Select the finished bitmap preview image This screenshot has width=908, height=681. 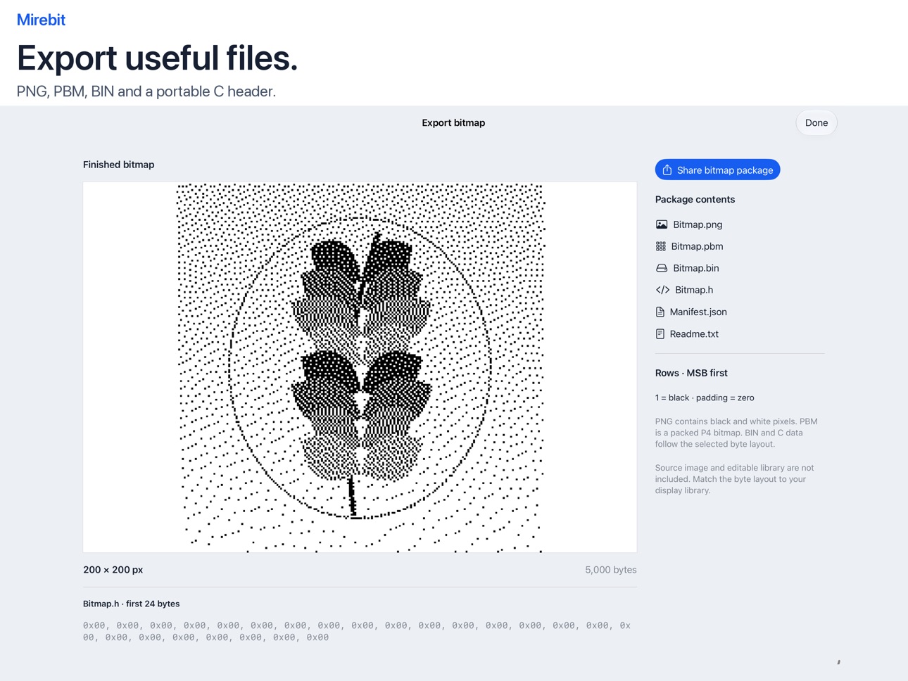360,367
